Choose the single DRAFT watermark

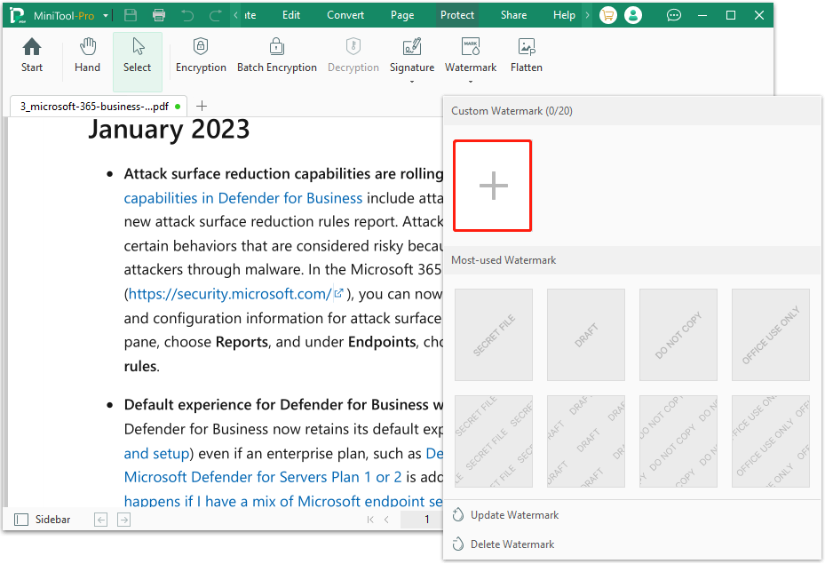[x=585, y=335]
